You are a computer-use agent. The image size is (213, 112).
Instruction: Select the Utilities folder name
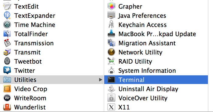25,80
